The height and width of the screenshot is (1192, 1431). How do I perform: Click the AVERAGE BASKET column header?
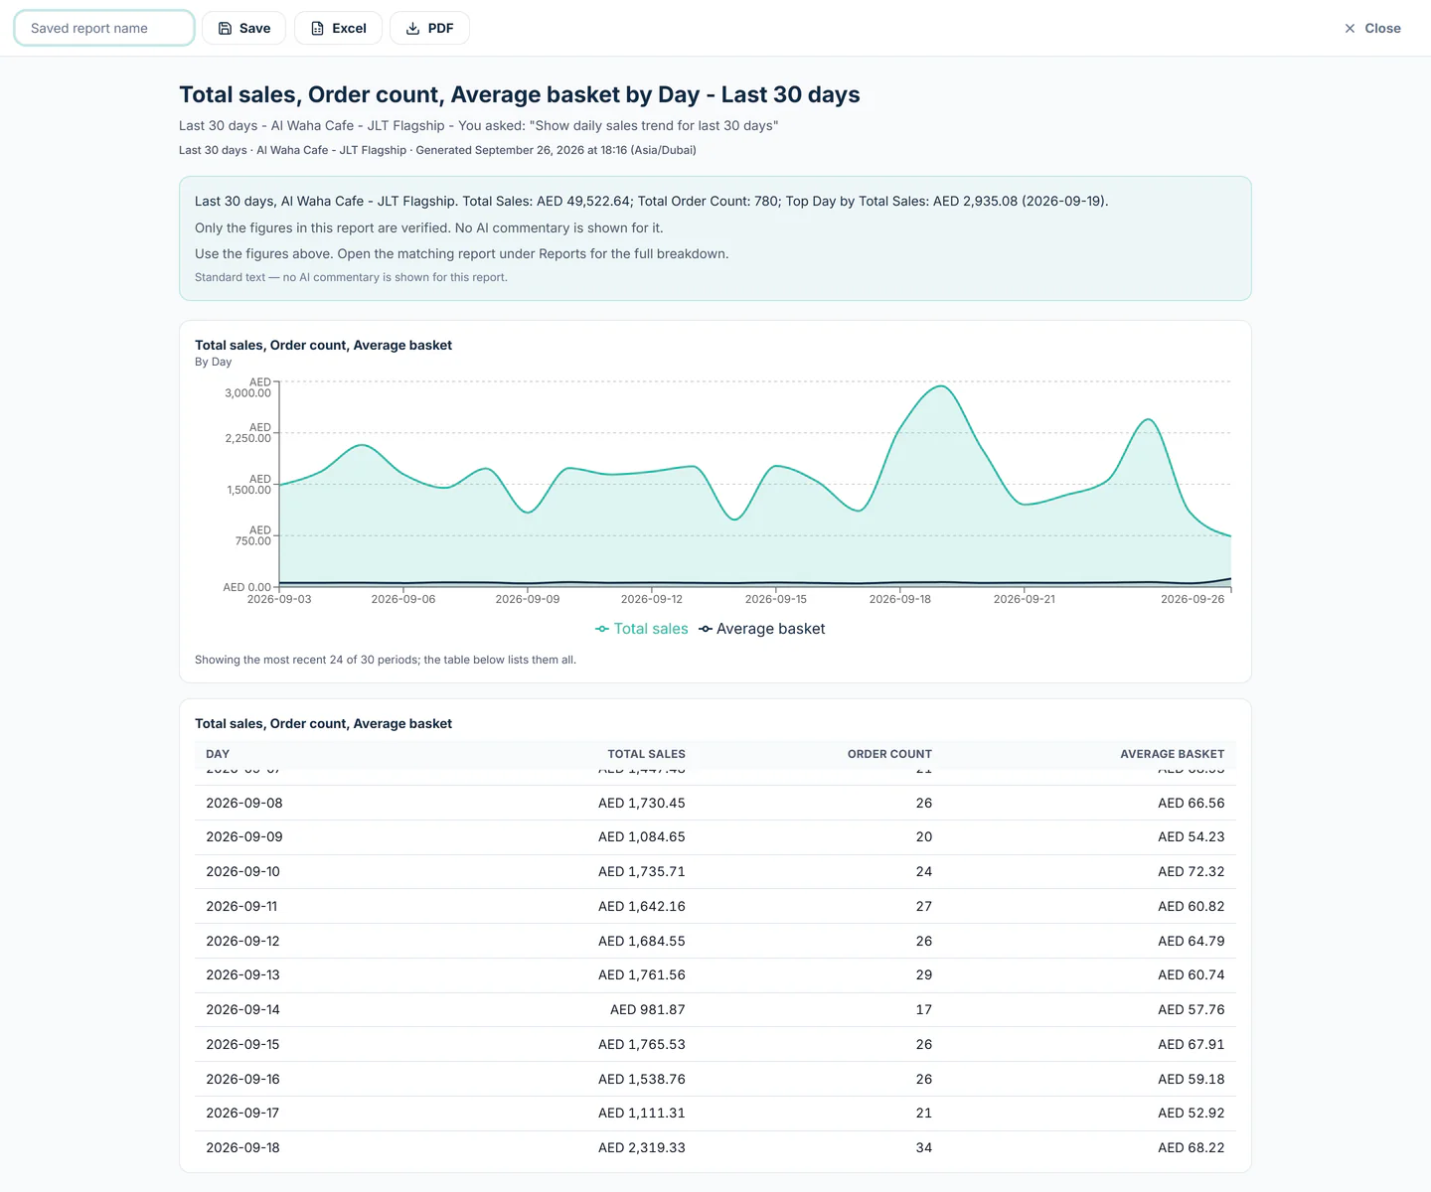1172,754
